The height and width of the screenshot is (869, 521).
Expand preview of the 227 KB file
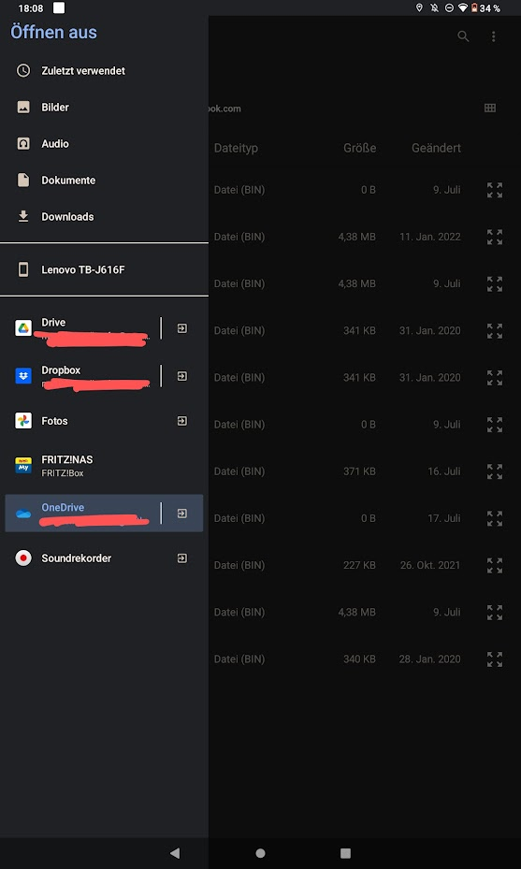pos(495,565)
